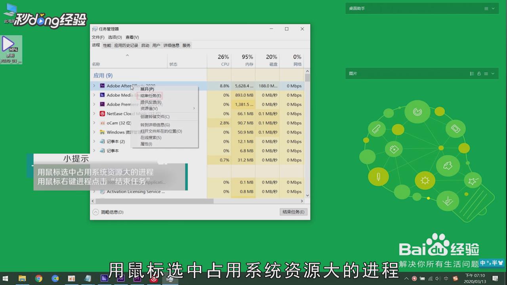The height and width of the screenshot is (285, 507).
Task: Open the 查看(V) menu
Action: coord(132,37)
